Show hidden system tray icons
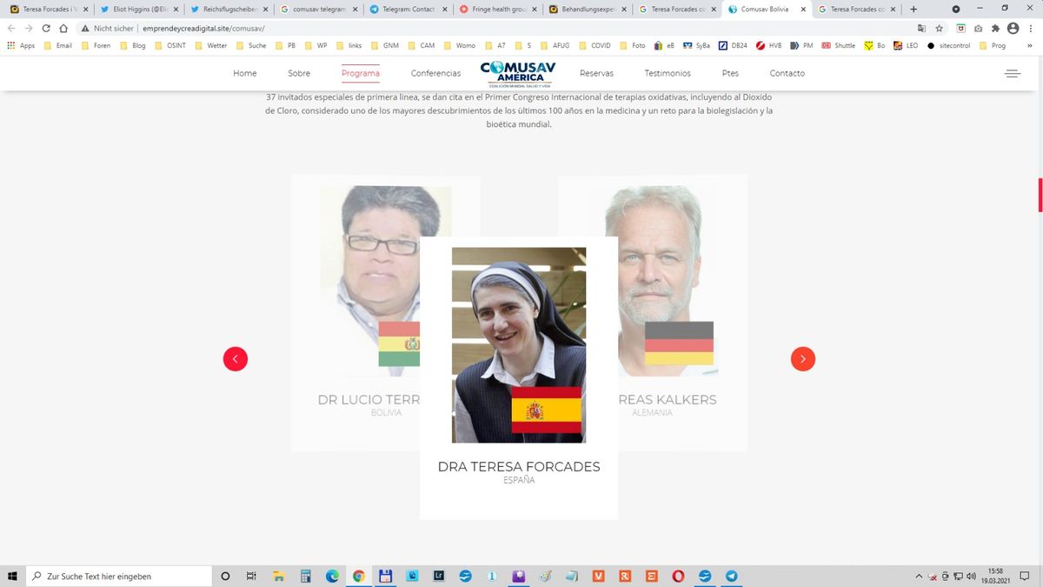 tap(919, 576)
